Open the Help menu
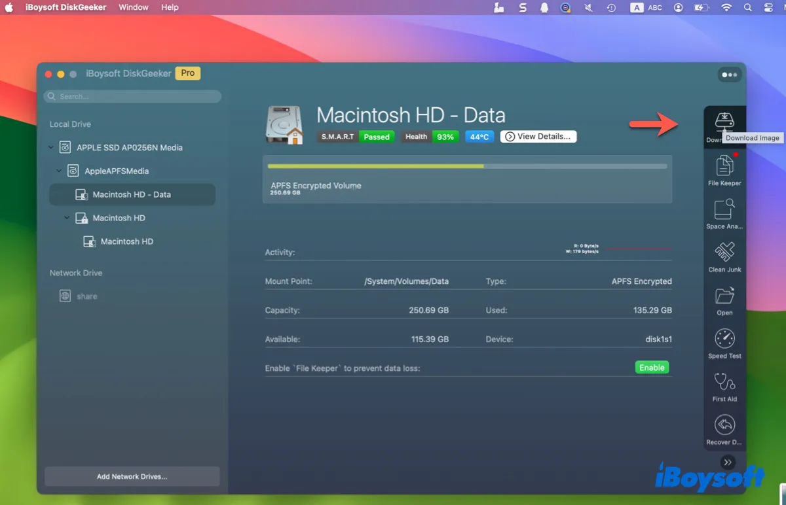 click(170, 7)
